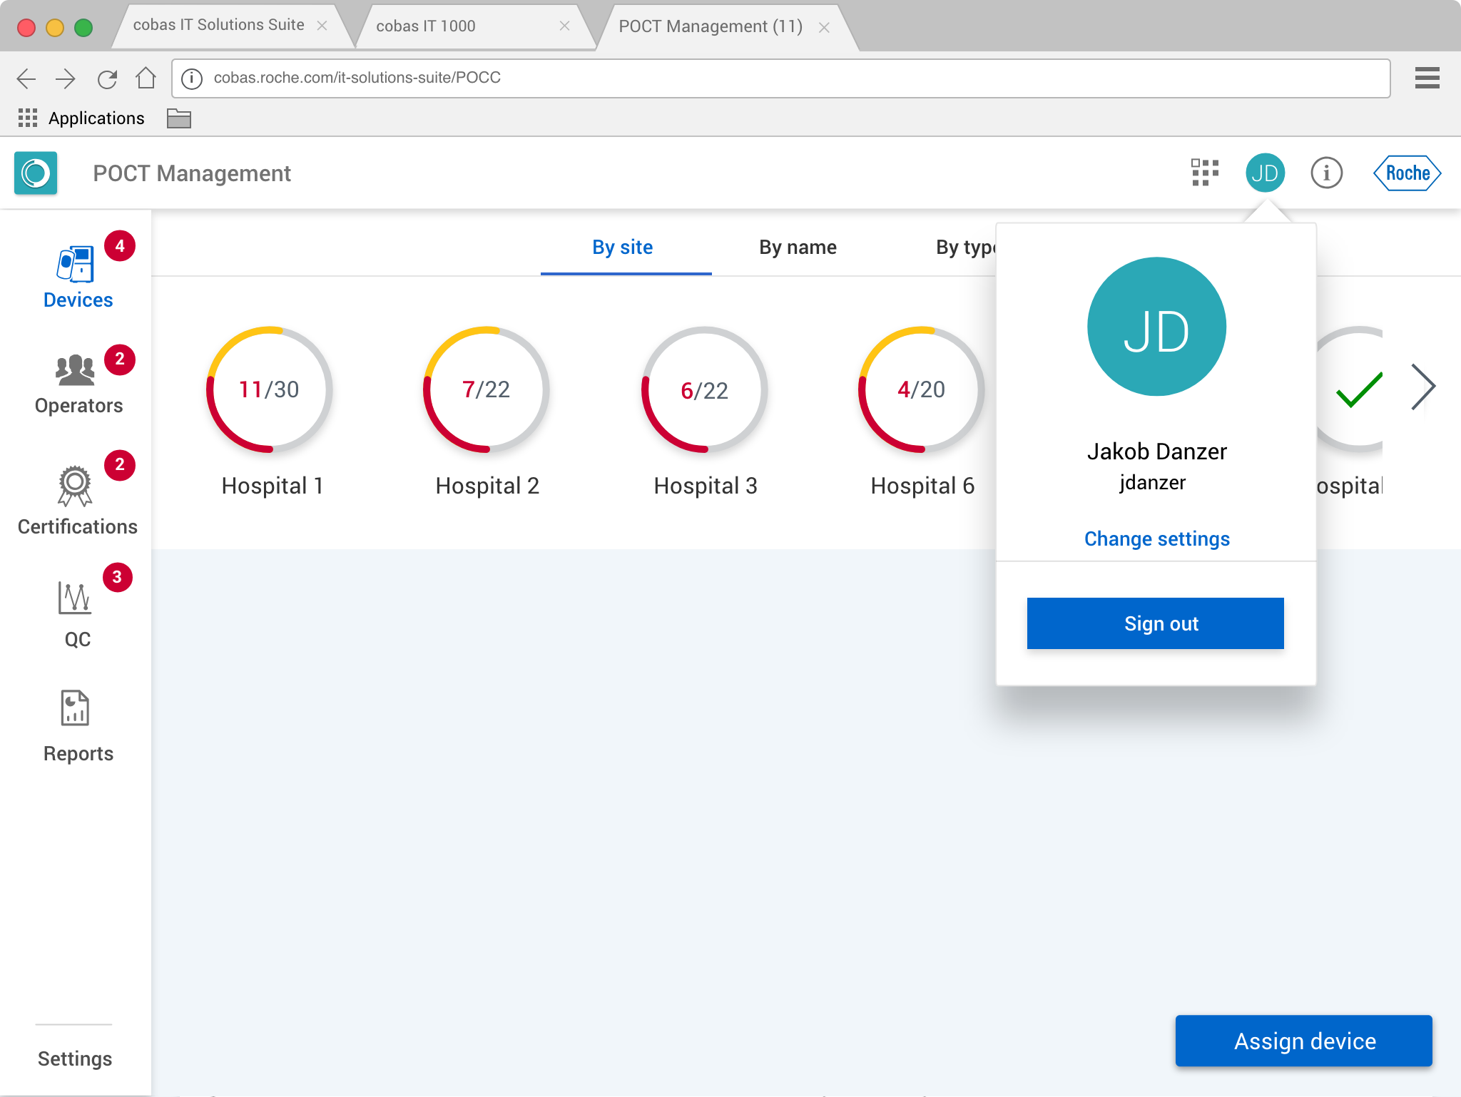
Task: Select Hospital 1 progress ring
Action: (270, 389)
